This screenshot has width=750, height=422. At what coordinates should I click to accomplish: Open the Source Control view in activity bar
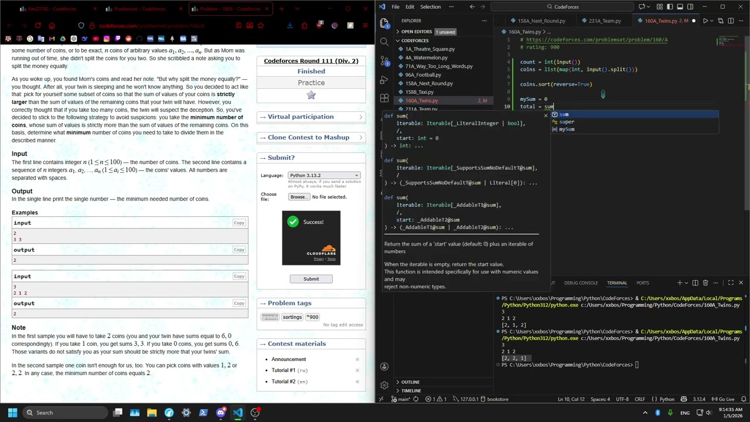384,60
